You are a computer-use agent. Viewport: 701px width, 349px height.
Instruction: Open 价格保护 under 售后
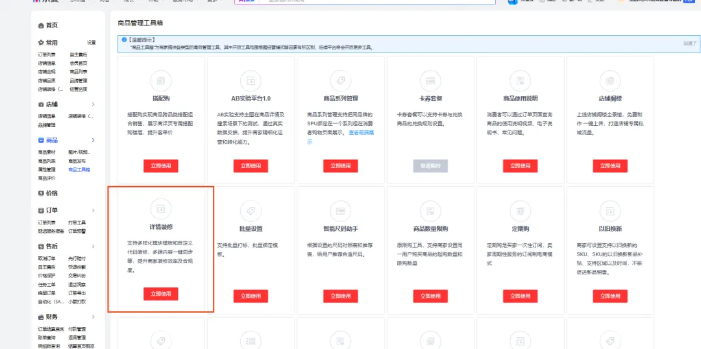click(47, 276)
